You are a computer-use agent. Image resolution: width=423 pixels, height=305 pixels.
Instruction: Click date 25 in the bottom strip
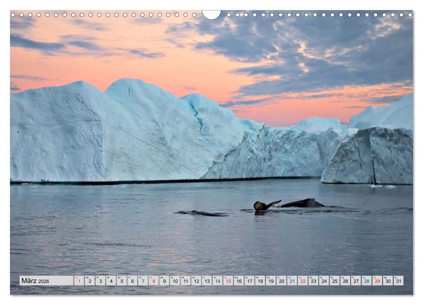click(x=335, y=280)
